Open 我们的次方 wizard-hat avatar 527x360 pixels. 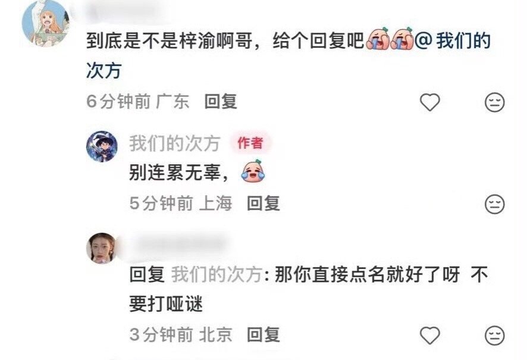coord(102,146)
